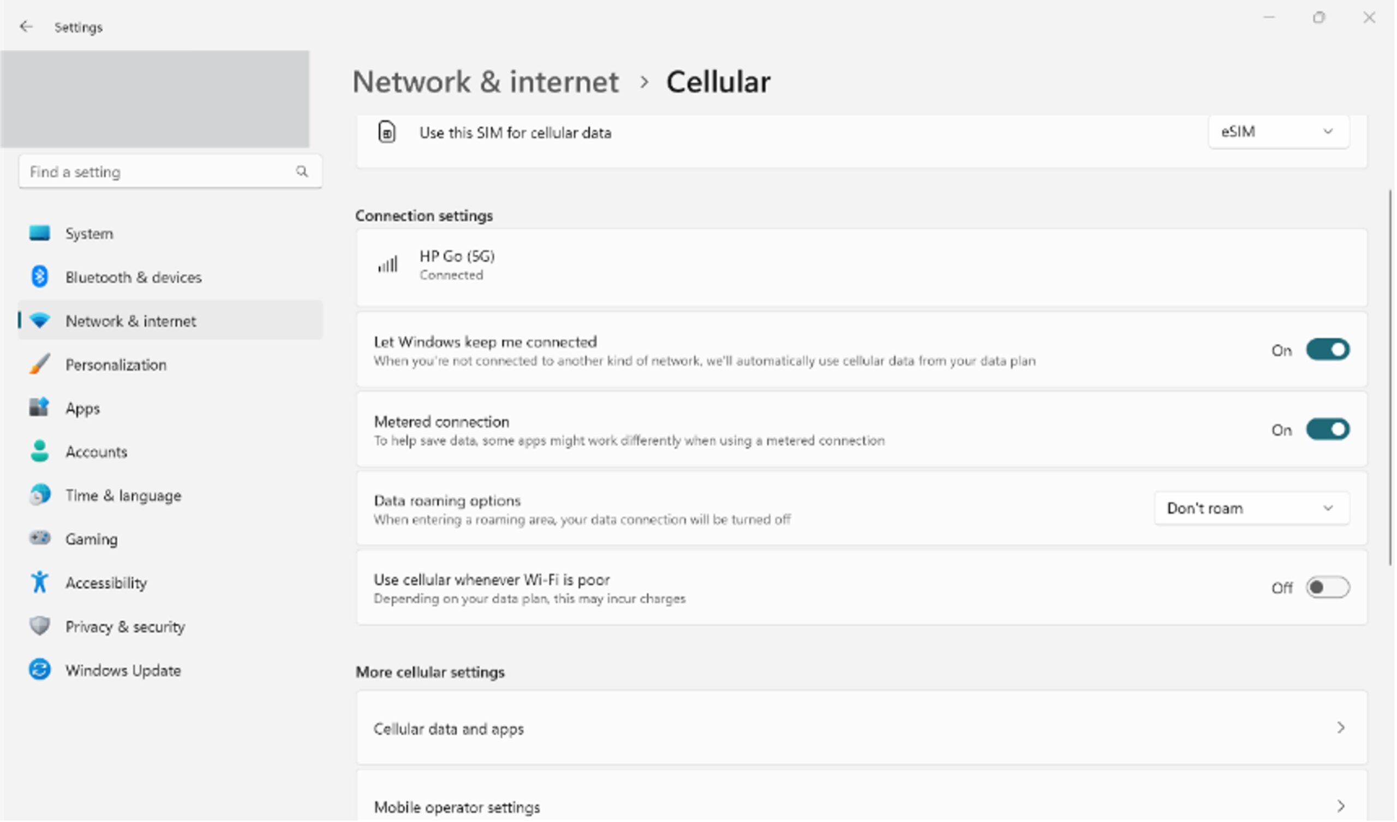Click the Privacy & security shield icon

coord(39,626)
